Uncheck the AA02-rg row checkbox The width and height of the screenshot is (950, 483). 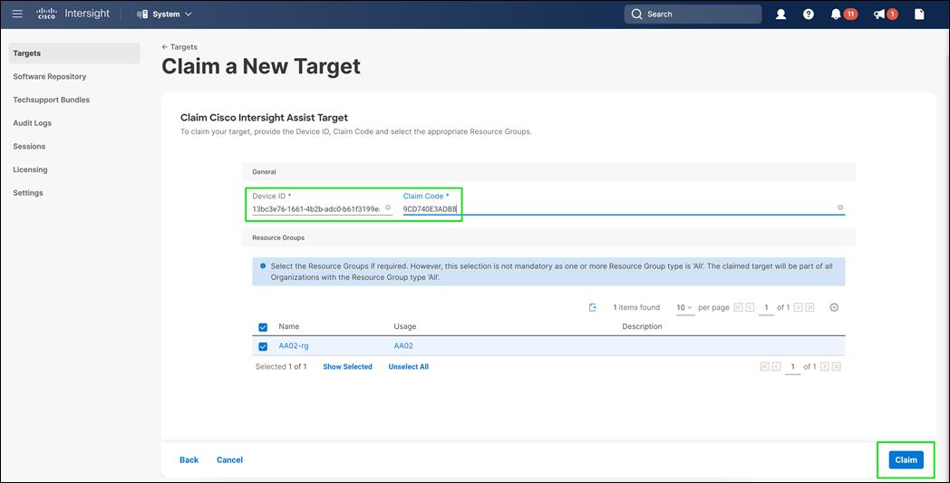(x=263, y=347)
